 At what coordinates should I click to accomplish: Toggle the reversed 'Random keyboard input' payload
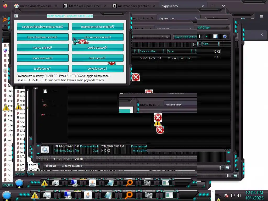[43, 37]
